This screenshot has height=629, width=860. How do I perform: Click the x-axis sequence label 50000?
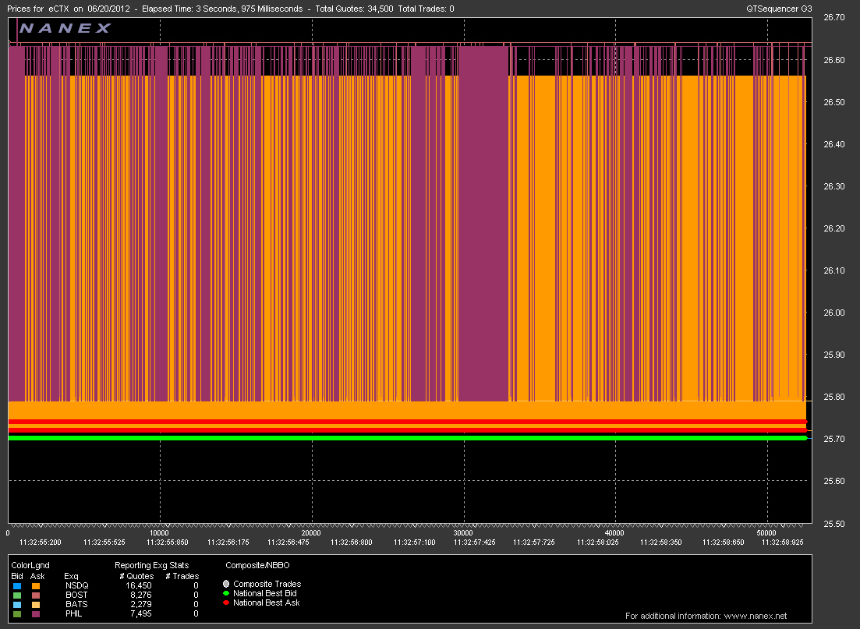766,533
